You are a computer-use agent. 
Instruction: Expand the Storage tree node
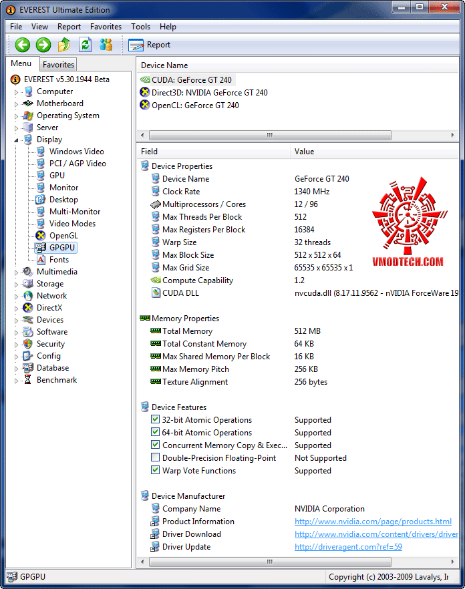(x=16, y=284)
